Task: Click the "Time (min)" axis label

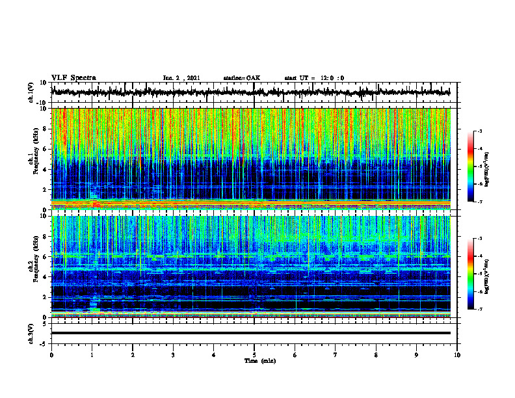Action: click(260, 361)
